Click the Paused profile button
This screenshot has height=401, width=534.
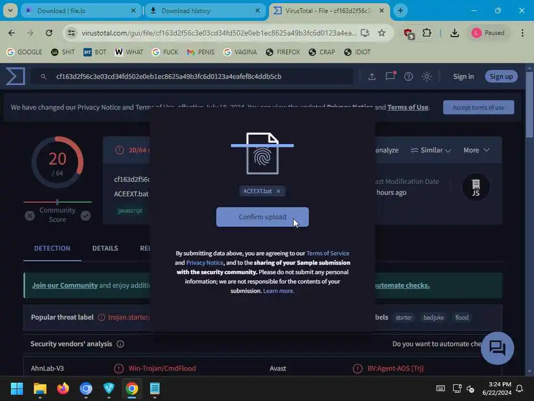coord(488,33)
